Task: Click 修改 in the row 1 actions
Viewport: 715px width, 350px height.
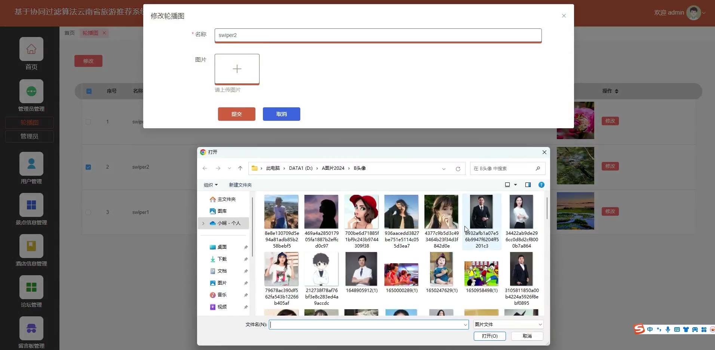Action: pos(610,121)
